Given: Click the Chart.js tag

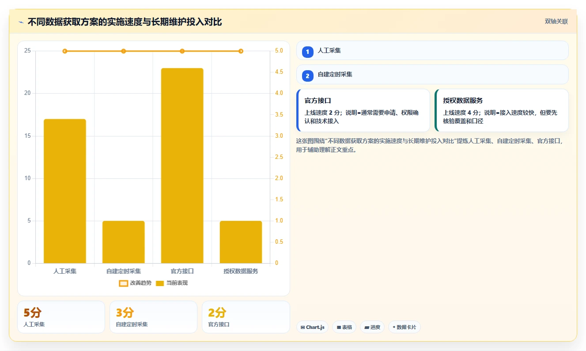Looking at the screenshot, I should point(312,327).
